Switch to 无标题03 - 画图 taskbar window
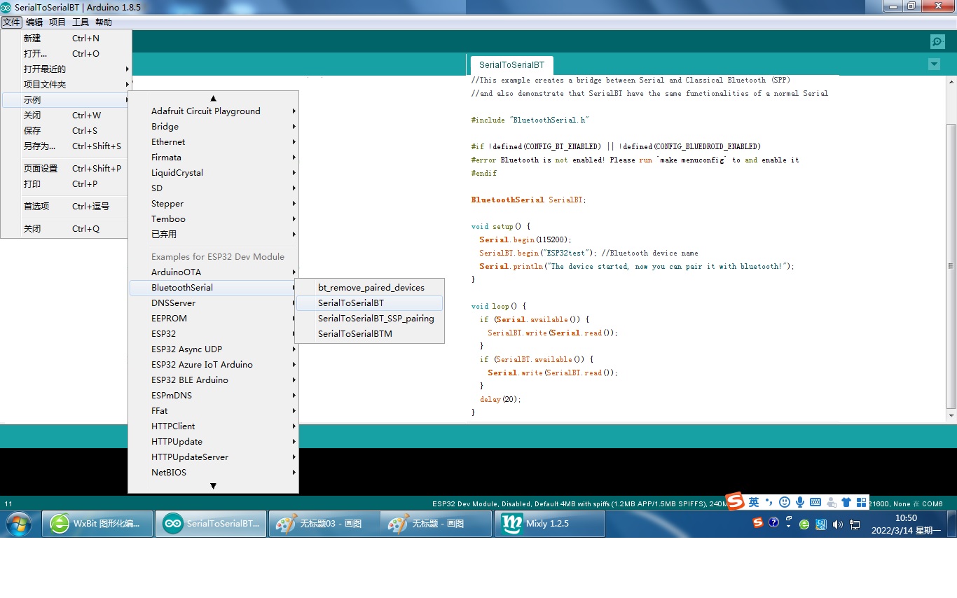Screen dimensions: 957x598 (324, 524)
